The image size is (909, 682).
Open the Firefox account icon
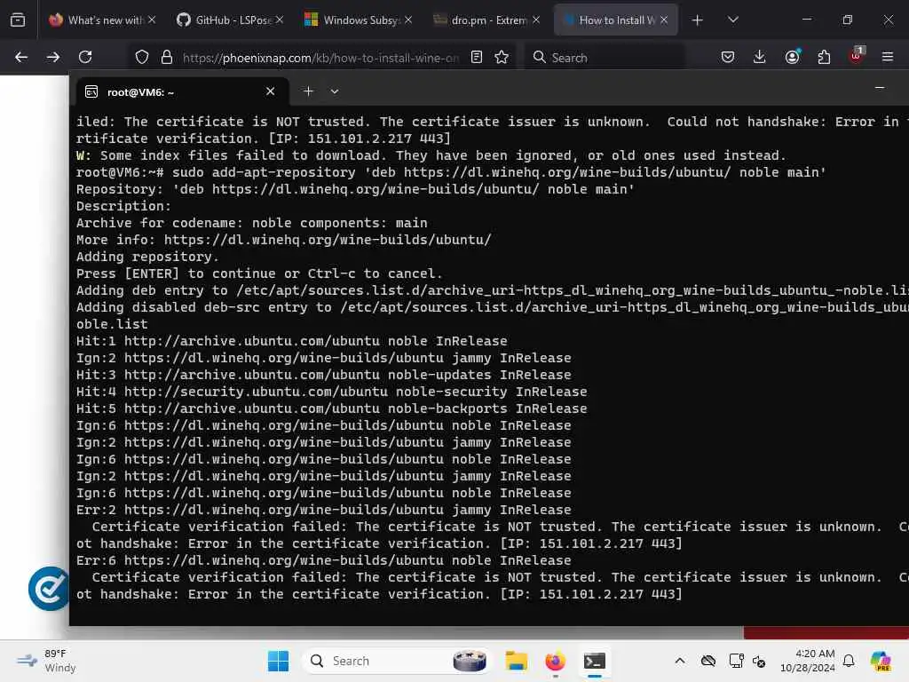point(792,57)
